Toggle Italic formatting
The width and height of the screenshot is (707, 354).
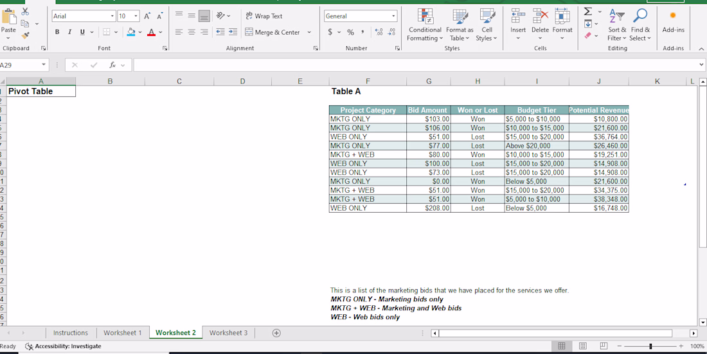pyautogui.click(x=70, y=32)
